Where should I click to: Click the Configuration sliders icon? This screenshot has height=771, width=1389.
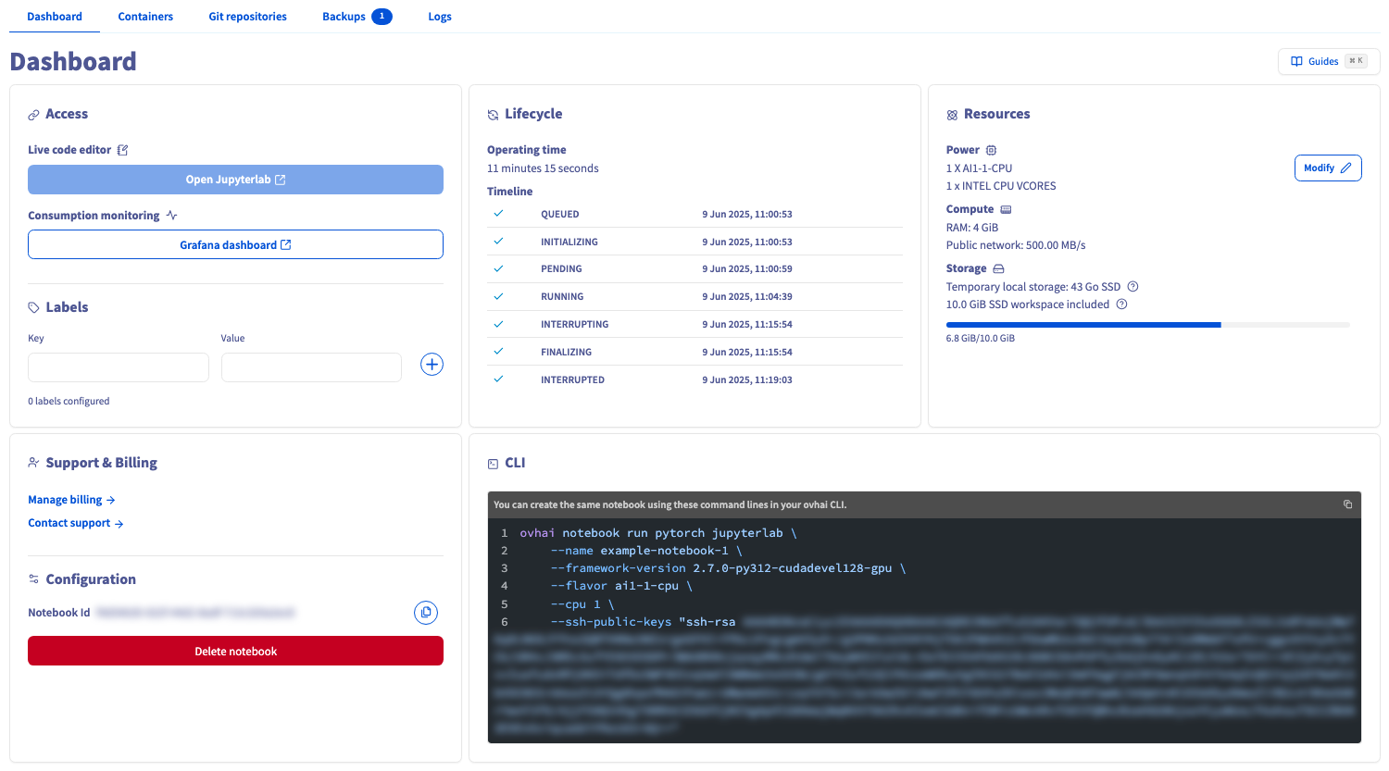tap(33, 579)
